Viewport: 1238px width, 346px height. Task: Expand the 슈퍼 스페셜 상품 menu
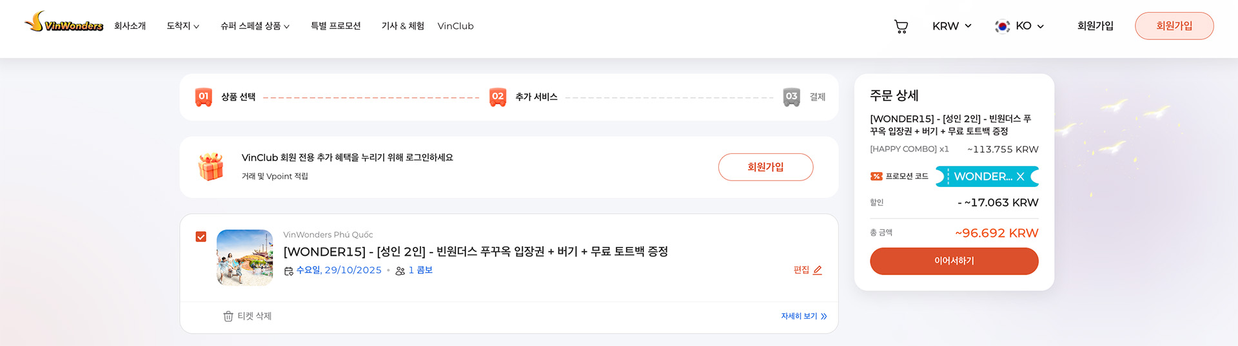pos(255,26)
